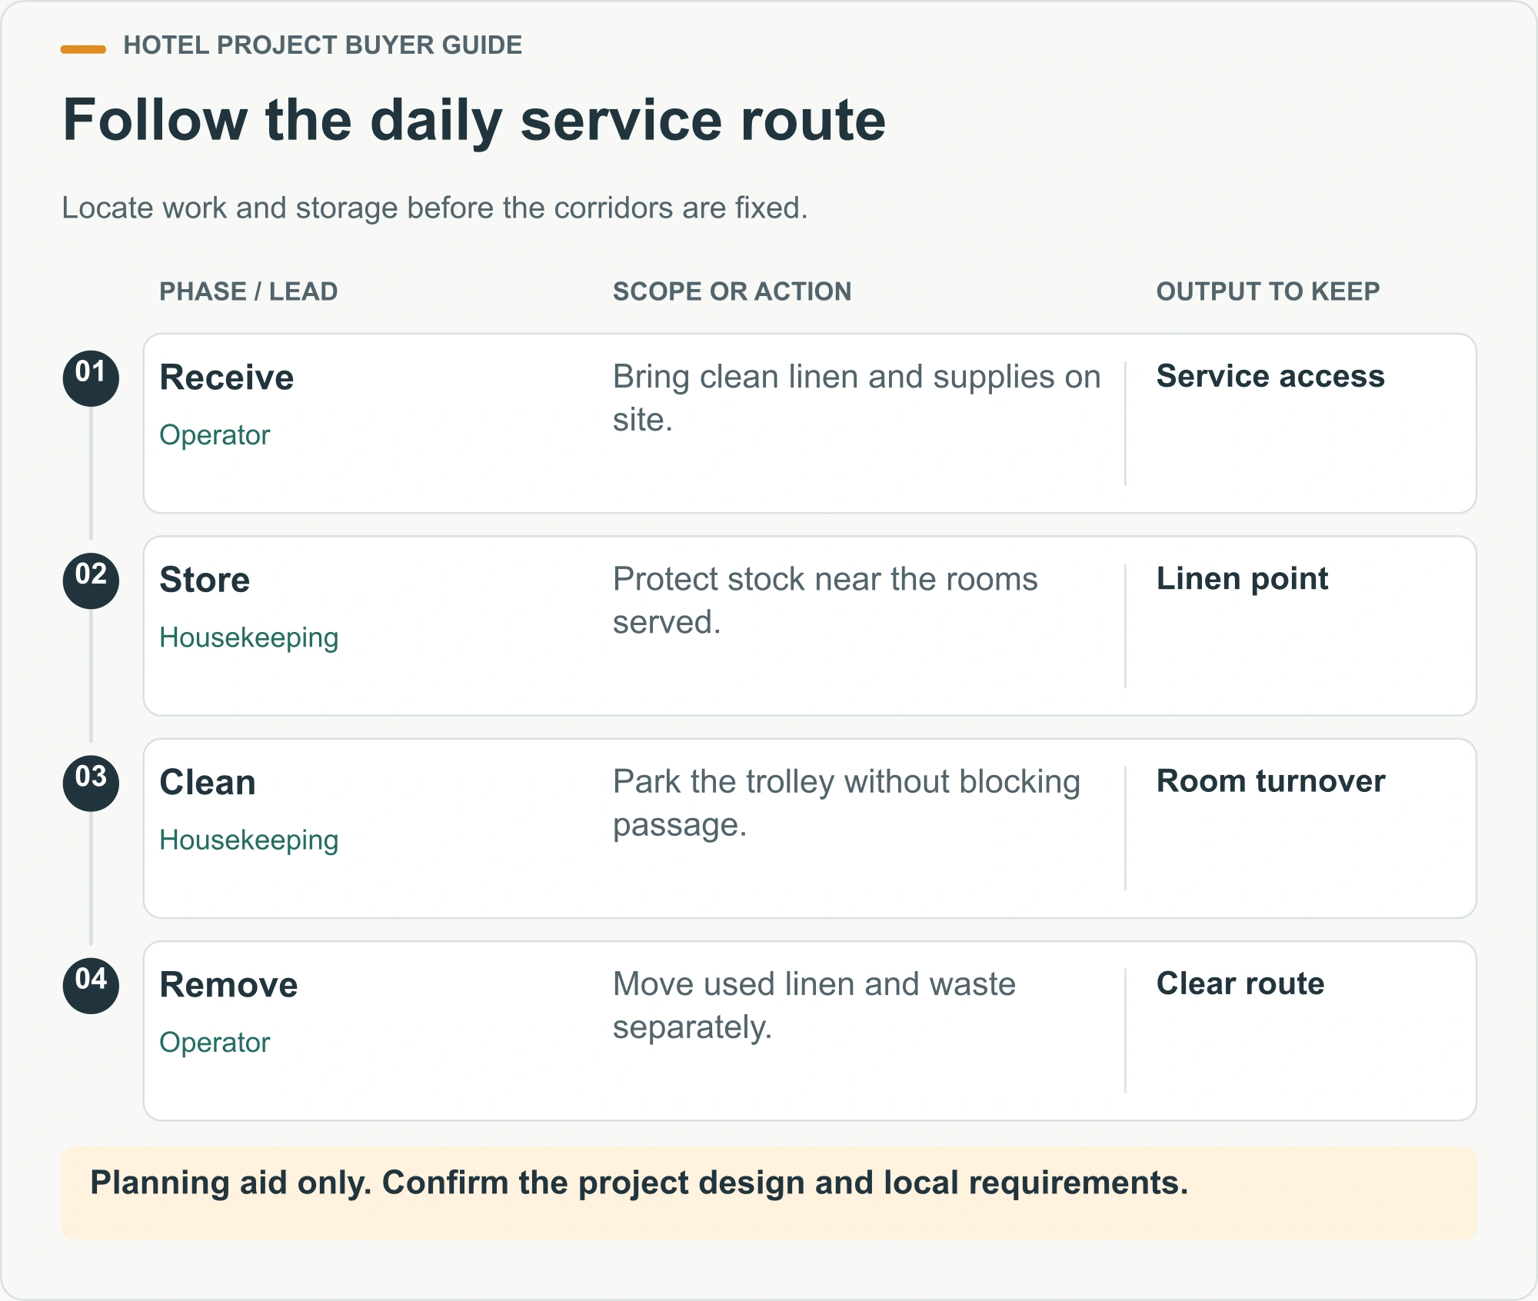Select the 'Service access' output
Screen dimensions: 1538x1301
coord(1270,376)
